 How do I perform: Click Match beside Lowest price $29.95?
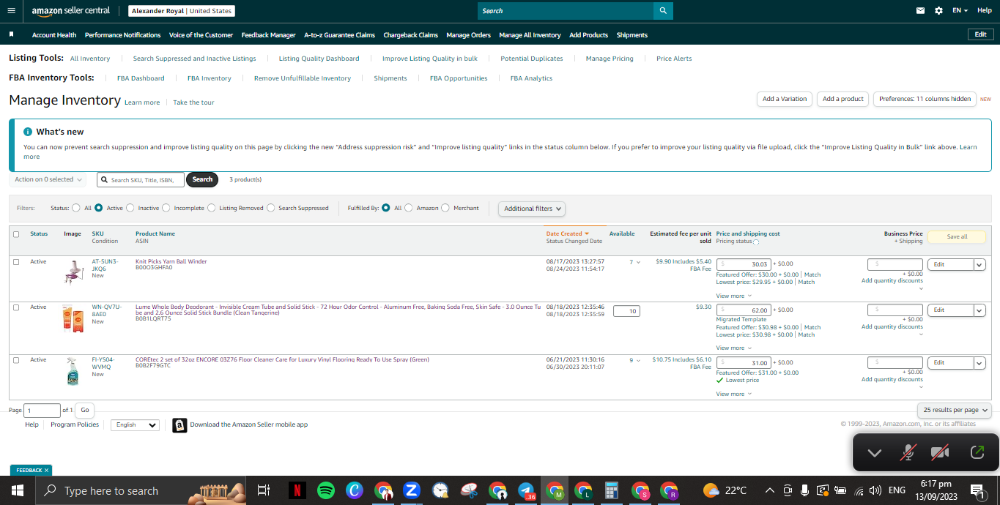coord(806,282)
